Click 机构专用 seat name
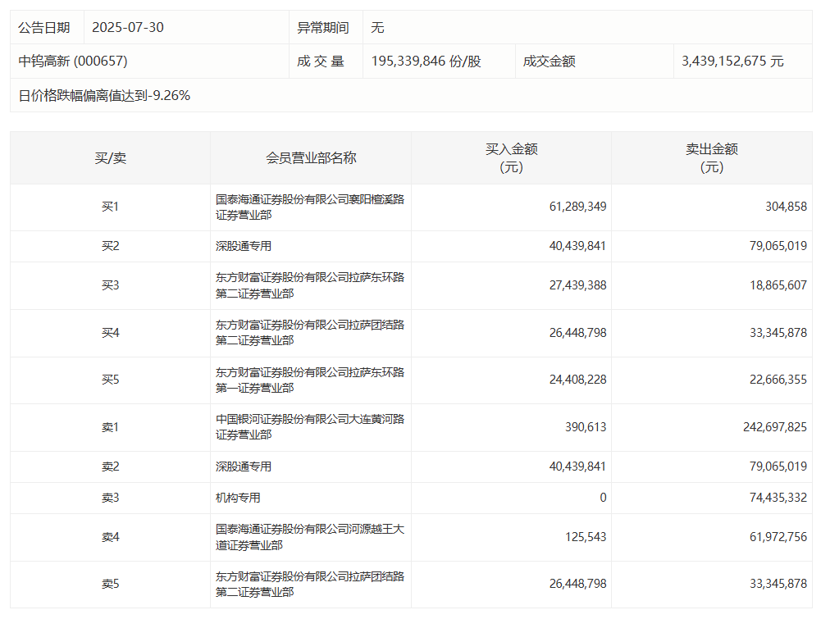Screen dimensions: 821x619 [238, 498]
